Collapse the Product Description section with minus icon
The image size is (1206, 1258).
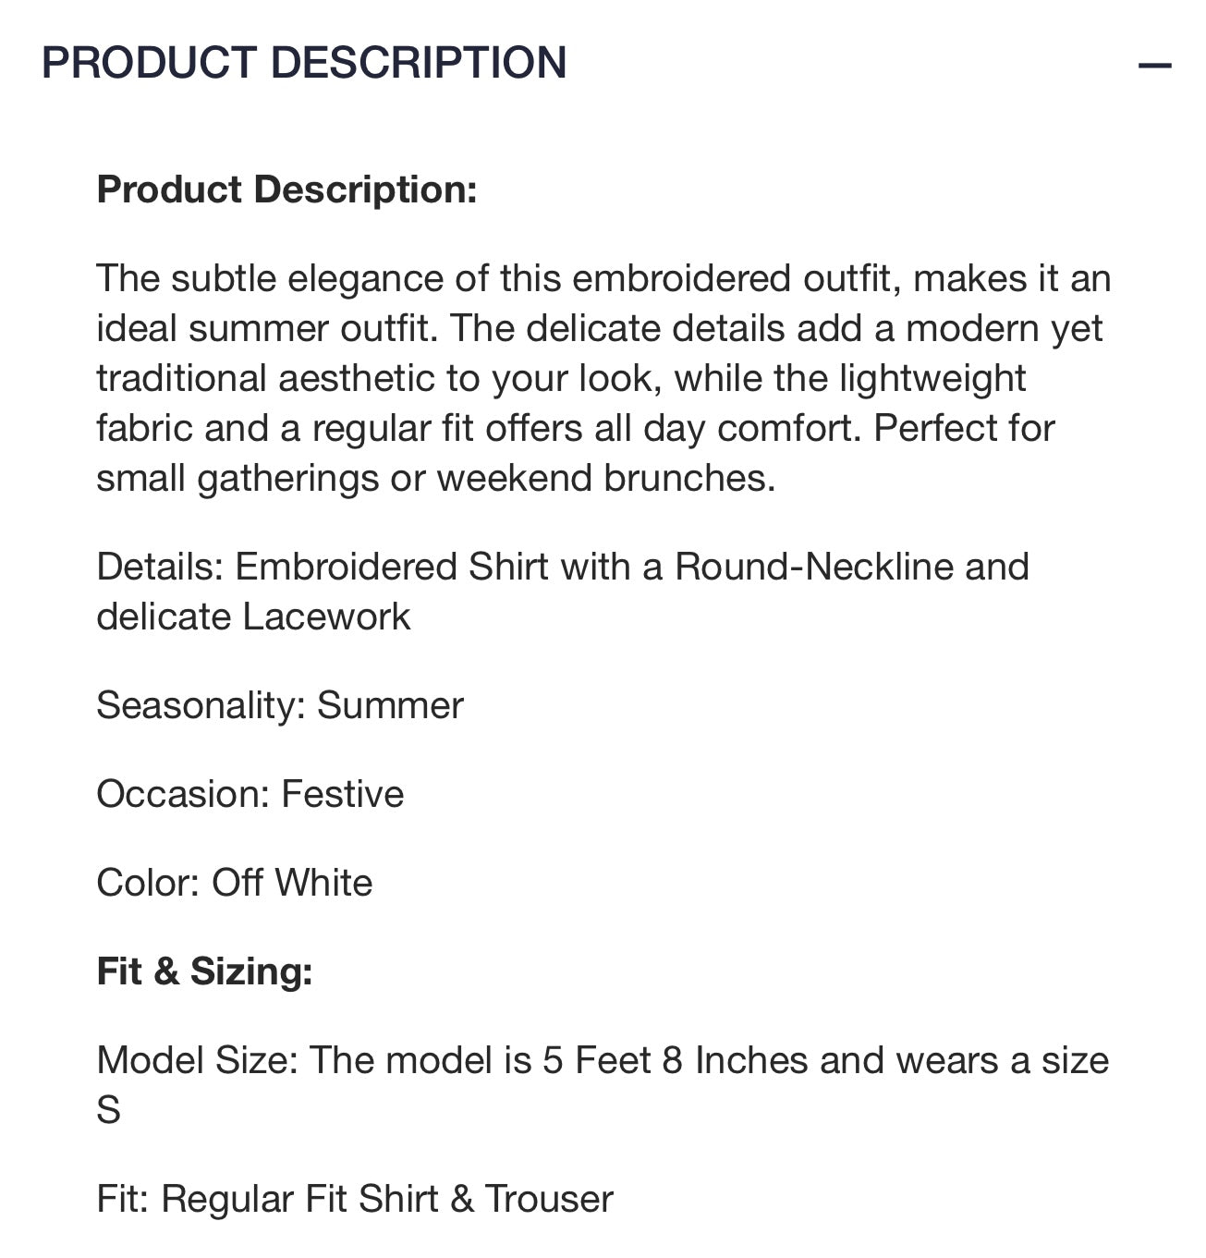click(x=1154, y=66)
